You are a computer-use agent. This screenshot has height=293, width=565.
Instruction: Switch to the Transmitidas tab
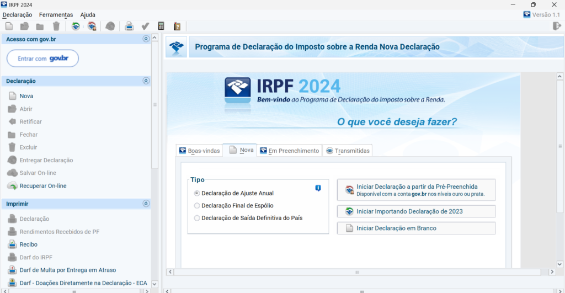348,151
